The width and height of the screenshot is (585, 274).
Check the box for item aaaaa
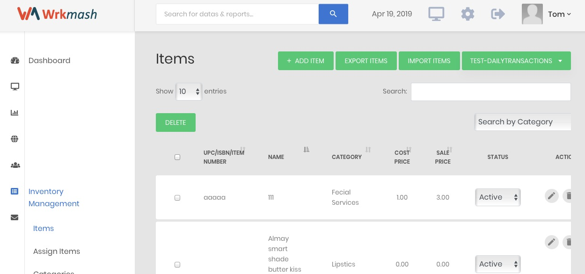click(177, 198)
